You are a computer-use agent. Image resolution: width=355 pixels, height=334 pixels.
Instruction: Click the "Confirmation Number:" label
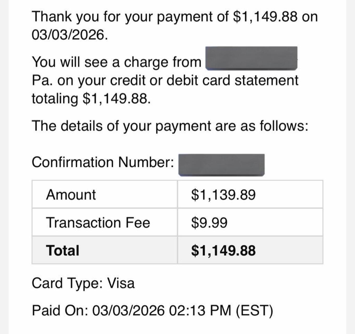103,162
